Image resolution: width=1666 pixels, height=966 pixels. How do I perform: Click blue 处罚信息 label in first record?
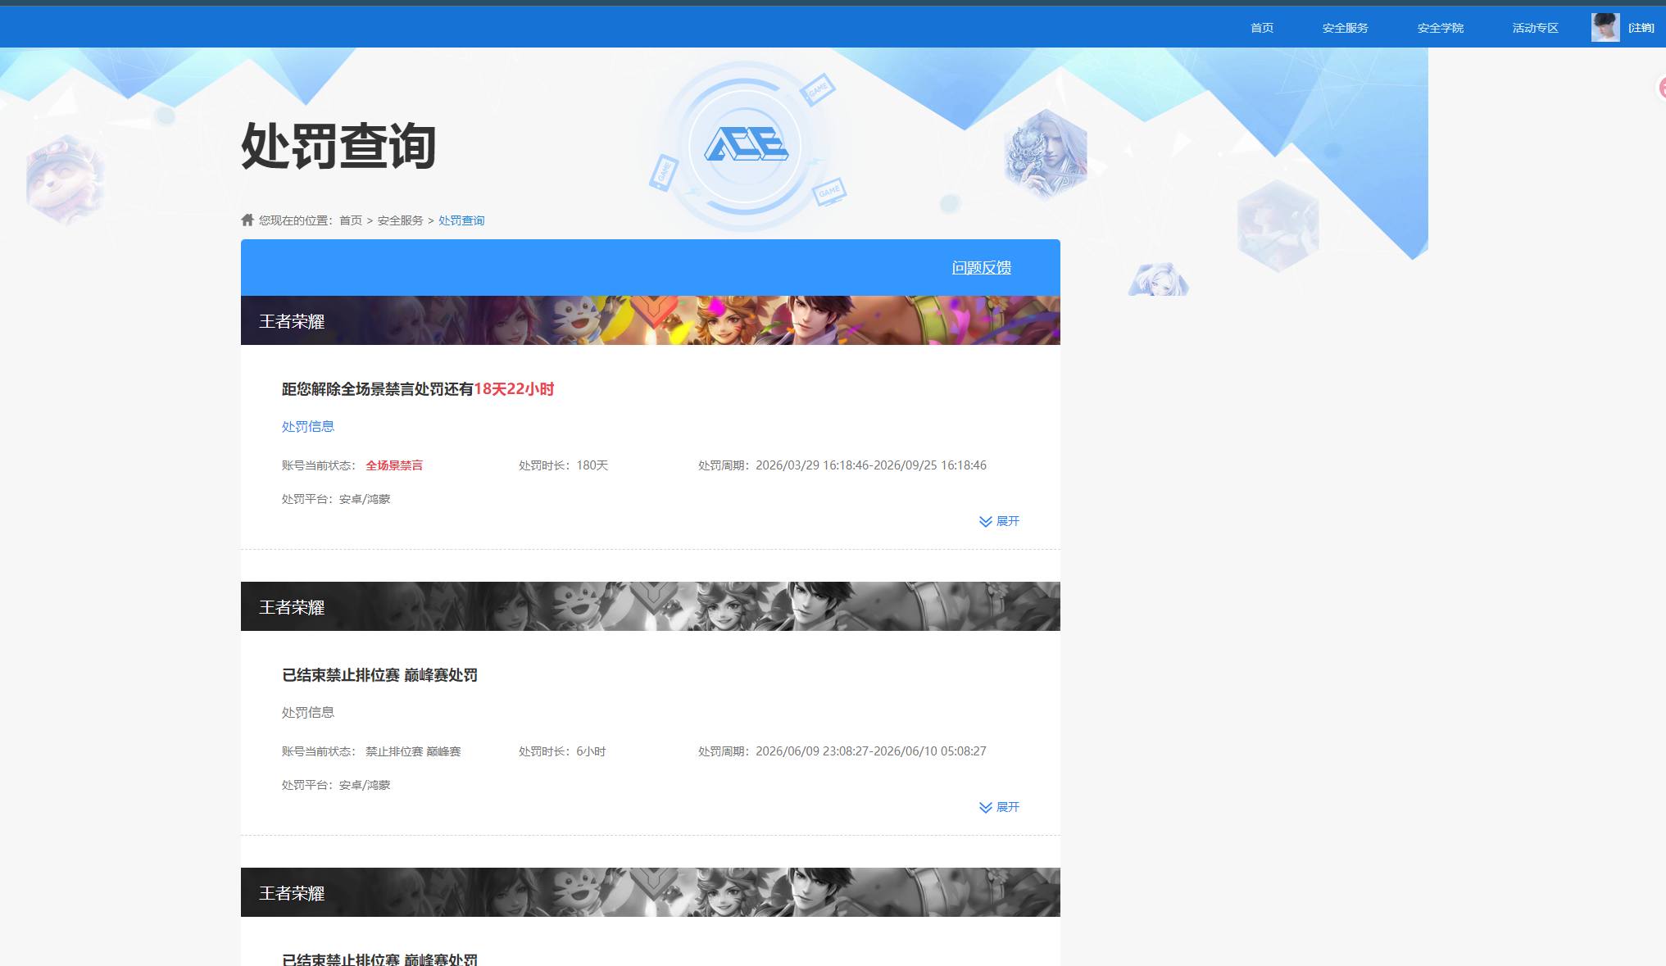tap(308, 426)
